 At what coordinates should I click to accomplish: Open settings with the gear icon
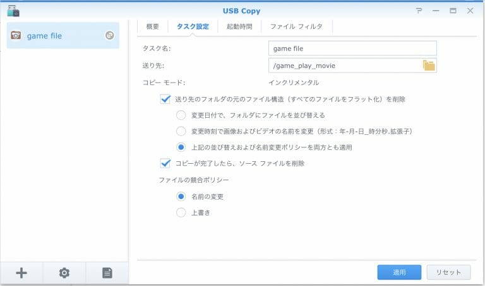64,273
